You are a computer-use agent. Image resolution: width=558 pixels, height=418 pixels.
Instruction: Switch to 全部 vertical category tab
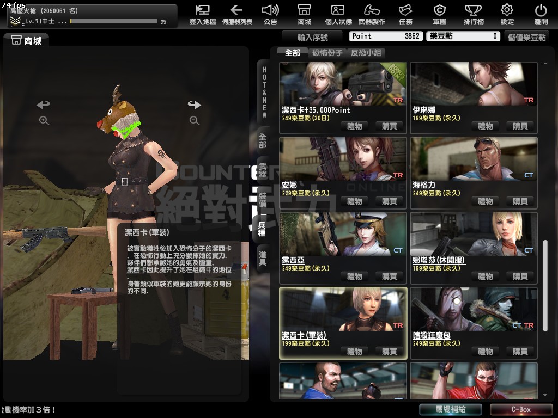click(263, 141)
